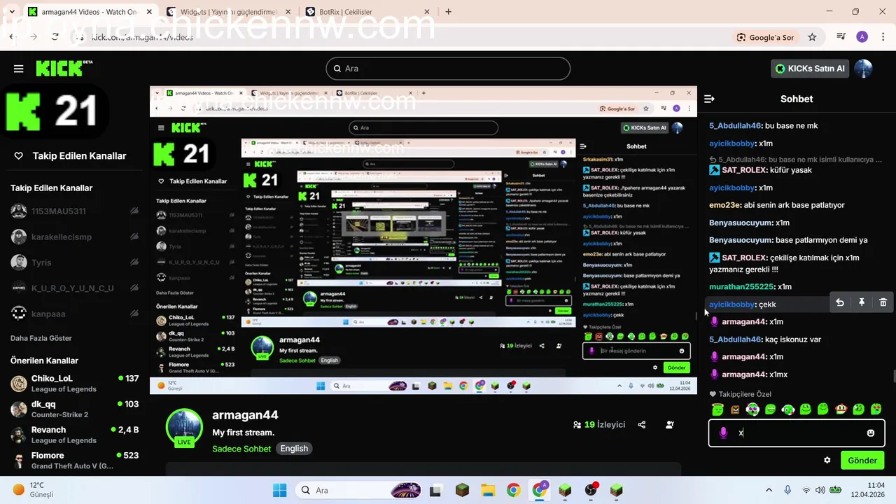This screenshot has width=896, height=504.
Task: Click the English language tag
Action: 294,449
